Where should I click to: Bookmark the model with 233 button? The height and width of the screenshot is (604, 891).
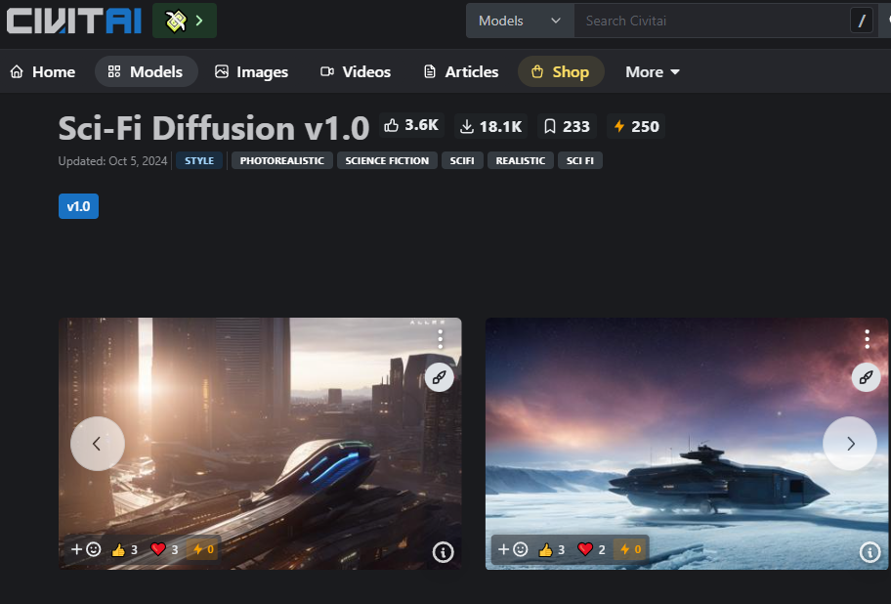coord(567,126)
